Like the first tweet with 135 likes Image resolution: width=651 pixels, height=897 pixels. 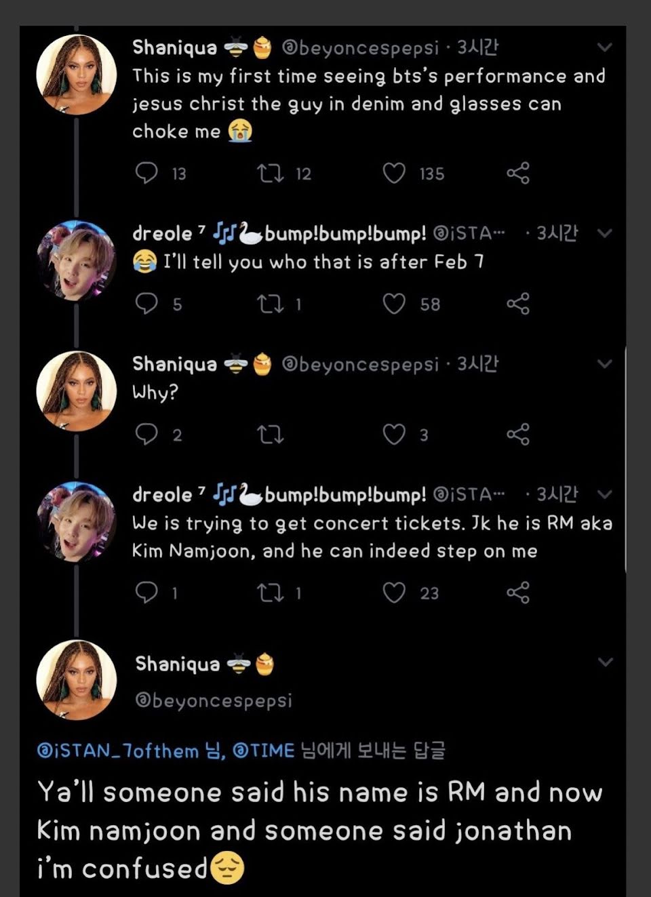pos(394,173)
